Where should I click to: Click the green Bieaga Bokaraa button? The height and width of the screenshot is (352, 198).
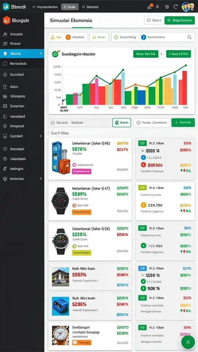pos(179,20)
